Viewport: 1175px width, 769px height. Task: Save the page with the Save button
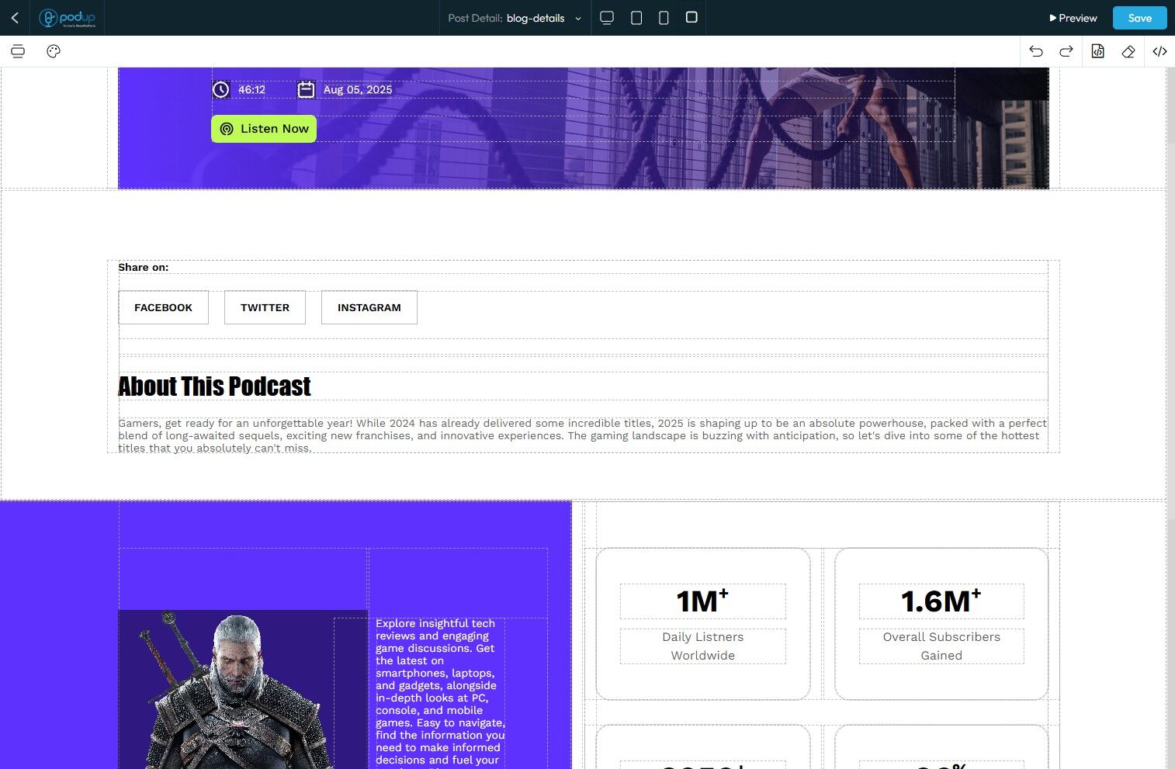[x=1139, y=18]
